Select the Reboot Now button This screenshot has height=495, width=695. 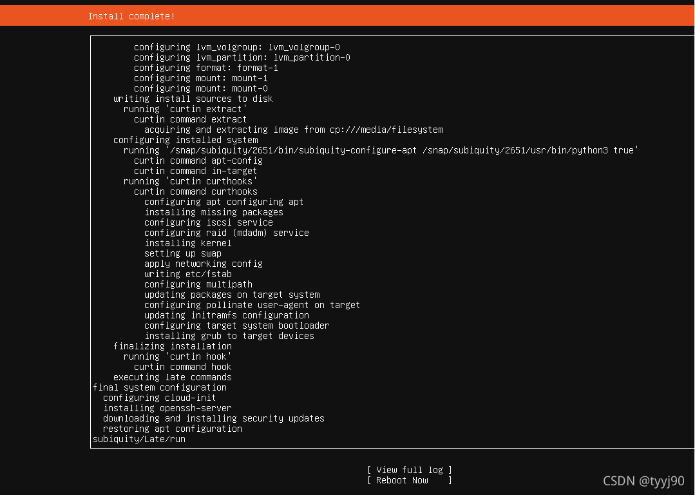(410, 480)
